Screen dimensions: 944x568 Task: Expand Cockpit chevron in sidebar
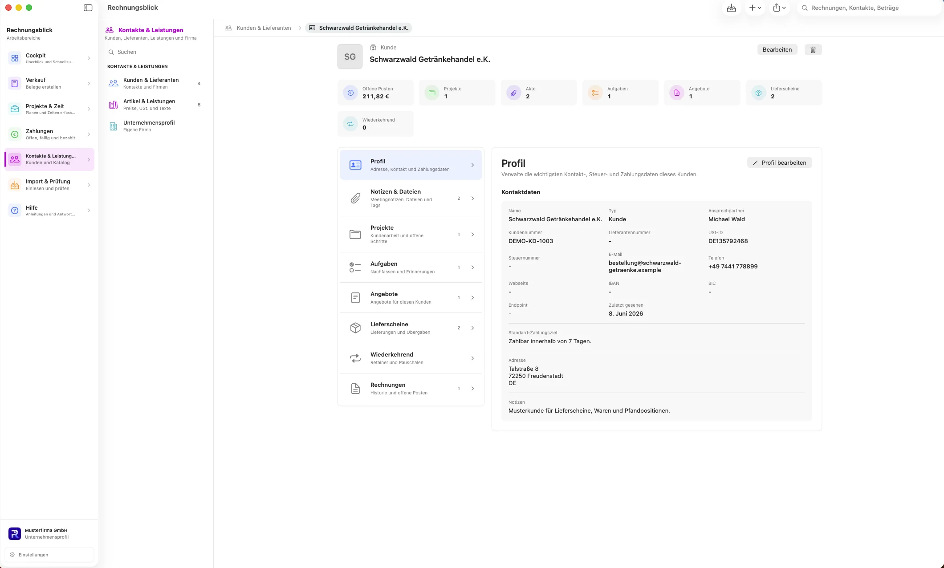[x=89, y=58]
